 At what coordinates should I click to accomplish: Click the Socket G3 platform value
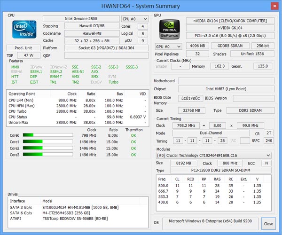[107, 48]
